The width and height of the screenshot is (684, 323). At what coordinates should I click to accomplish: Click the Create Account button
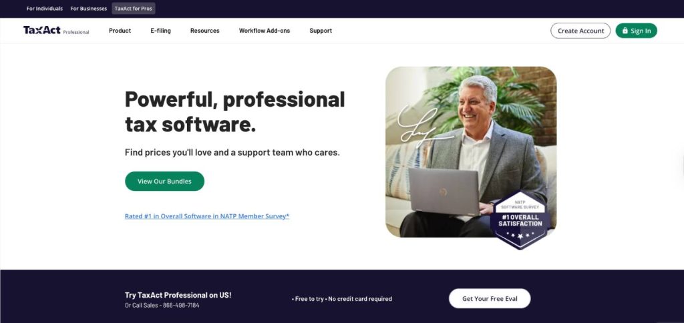coord(580,31)
